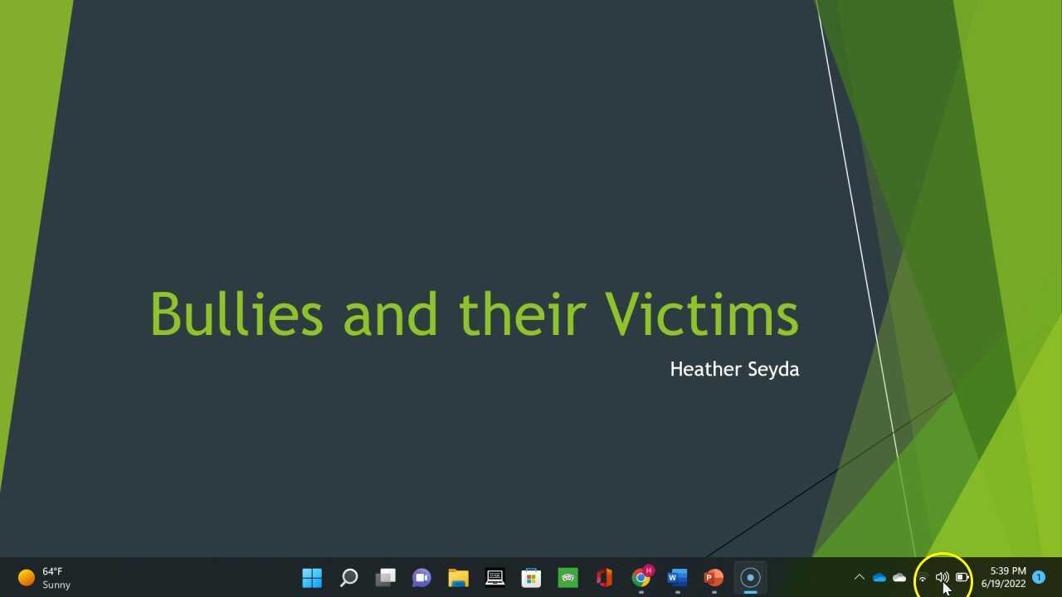Click the circled volume speaker icon
1062x597 pixels.
(x=942, y=577)
